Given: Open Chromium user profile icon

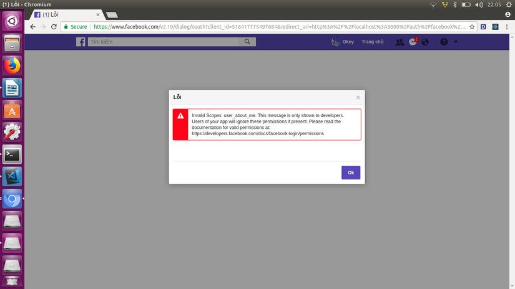Looking at the screenshot, I should [508, 14].
